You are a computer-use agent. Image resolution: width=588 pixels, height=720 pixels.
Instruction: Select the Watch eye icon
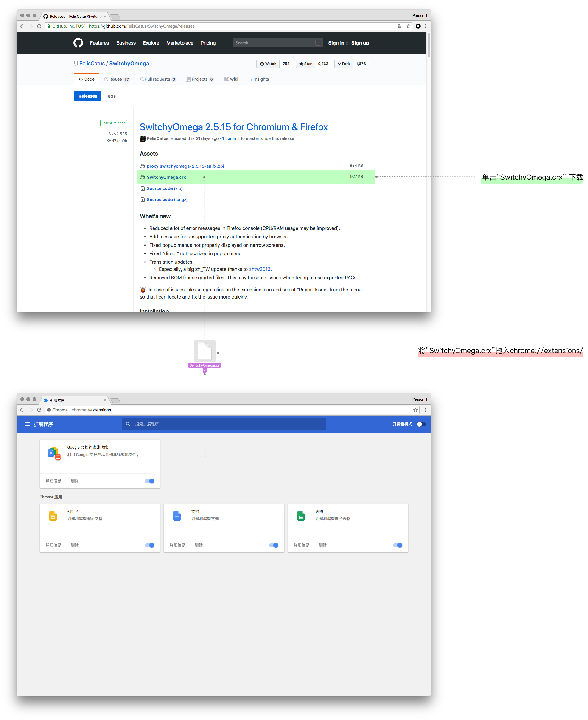262,64
